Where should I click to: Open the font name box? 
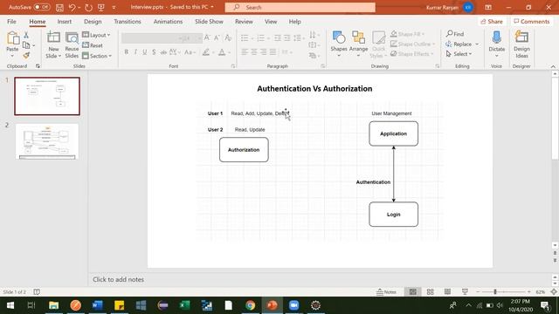coord(149,38)
